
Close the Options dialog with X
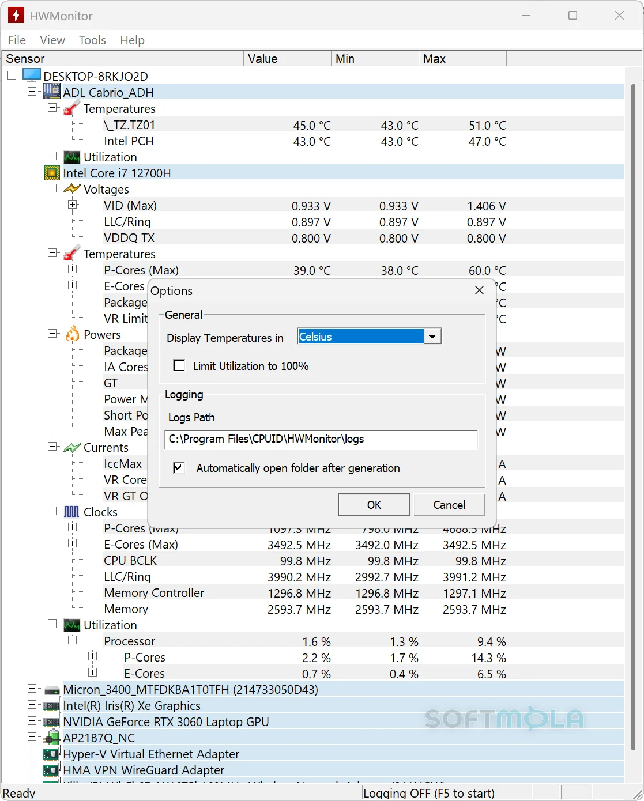click(x=479, y=290)
